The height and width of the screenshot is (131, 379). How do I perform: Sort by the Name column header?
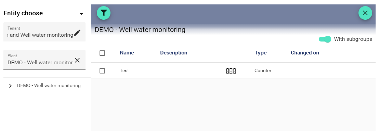click(x=127, y=53)
